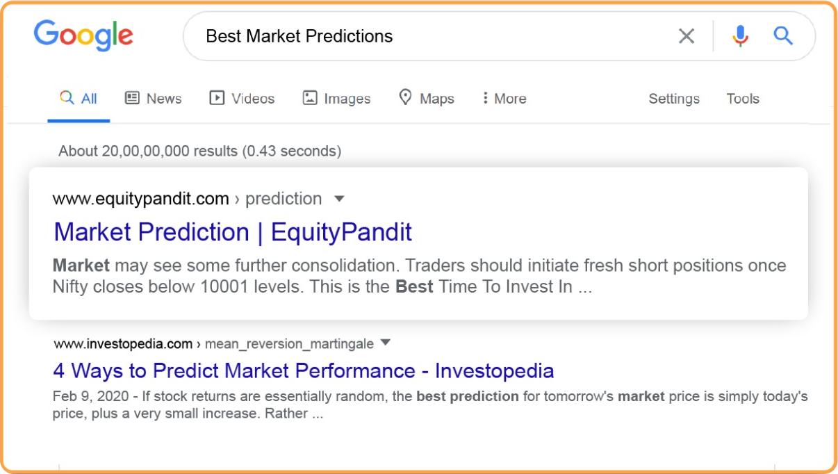Click the News tab icon

point(132,98)
